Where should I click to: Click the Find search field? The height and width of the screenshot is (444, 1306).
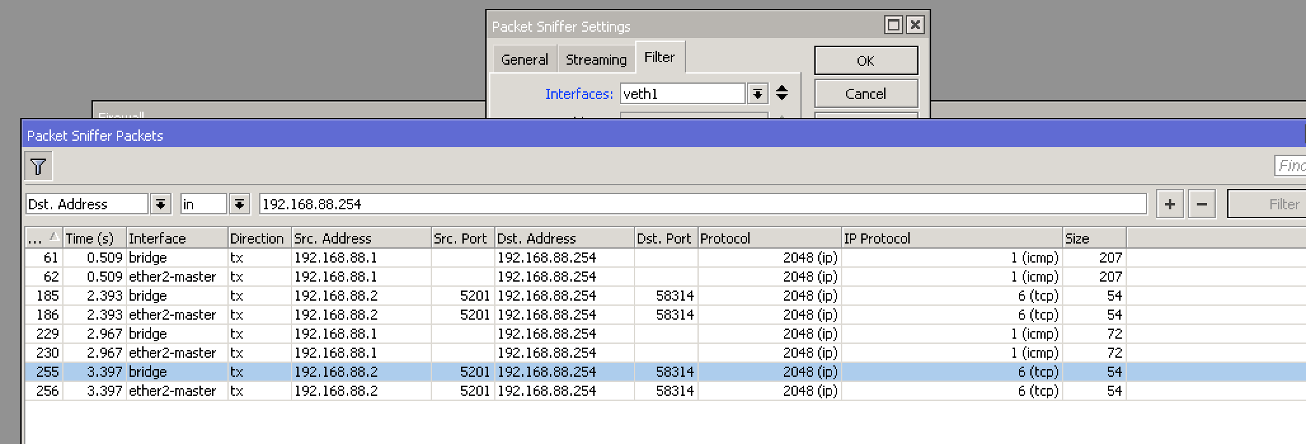tap(1290, 166)
